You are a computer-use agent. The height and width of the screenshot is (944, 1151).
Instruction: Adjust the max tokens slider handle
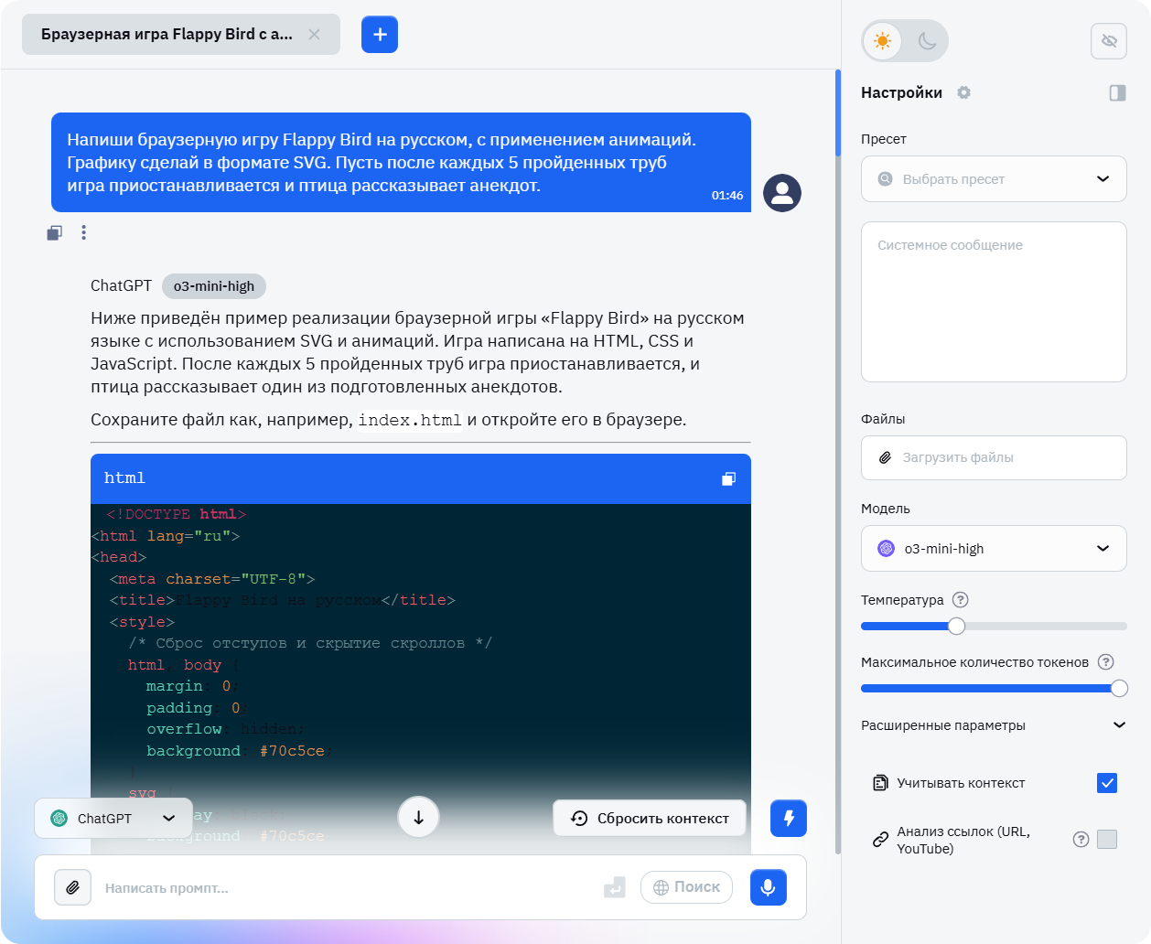point(1119,689)
